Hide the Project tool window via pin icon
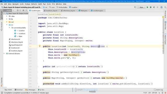Screen dimensions: 167x94 [27, 10]
